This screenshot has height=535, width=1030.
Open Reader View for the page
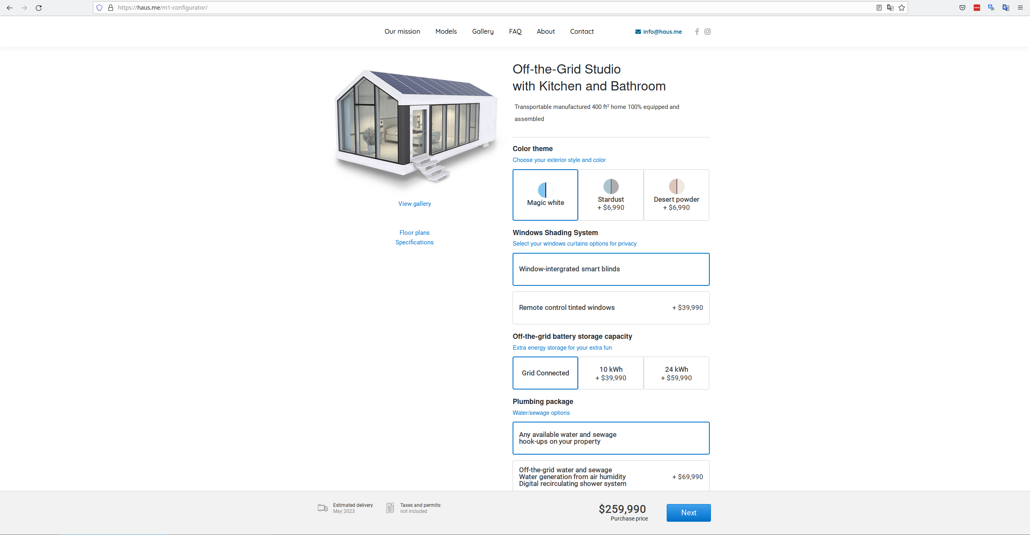point(879,8)
